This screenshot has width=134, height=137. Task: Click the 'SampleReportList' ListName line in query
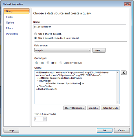click(60, 78)
